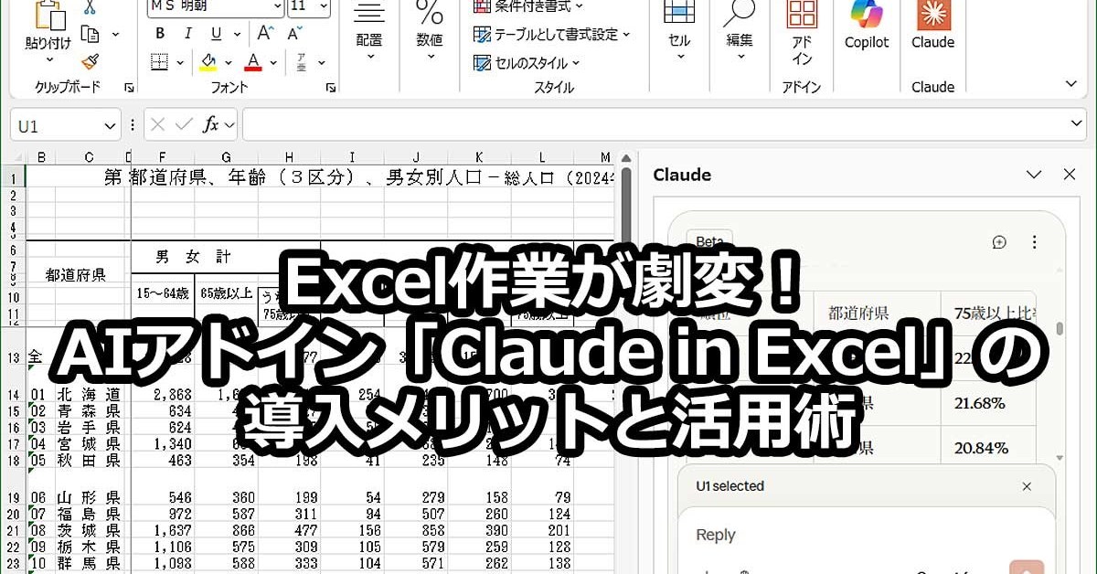
Task: Click the Copy icon in clipboard group
Action: coord(90,35)
